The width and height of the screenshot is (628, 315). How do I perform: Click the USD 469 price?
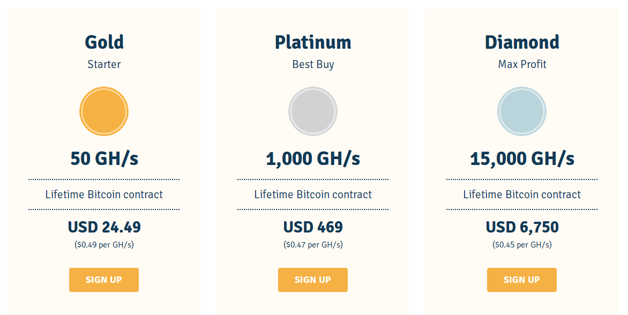(313, 227)
